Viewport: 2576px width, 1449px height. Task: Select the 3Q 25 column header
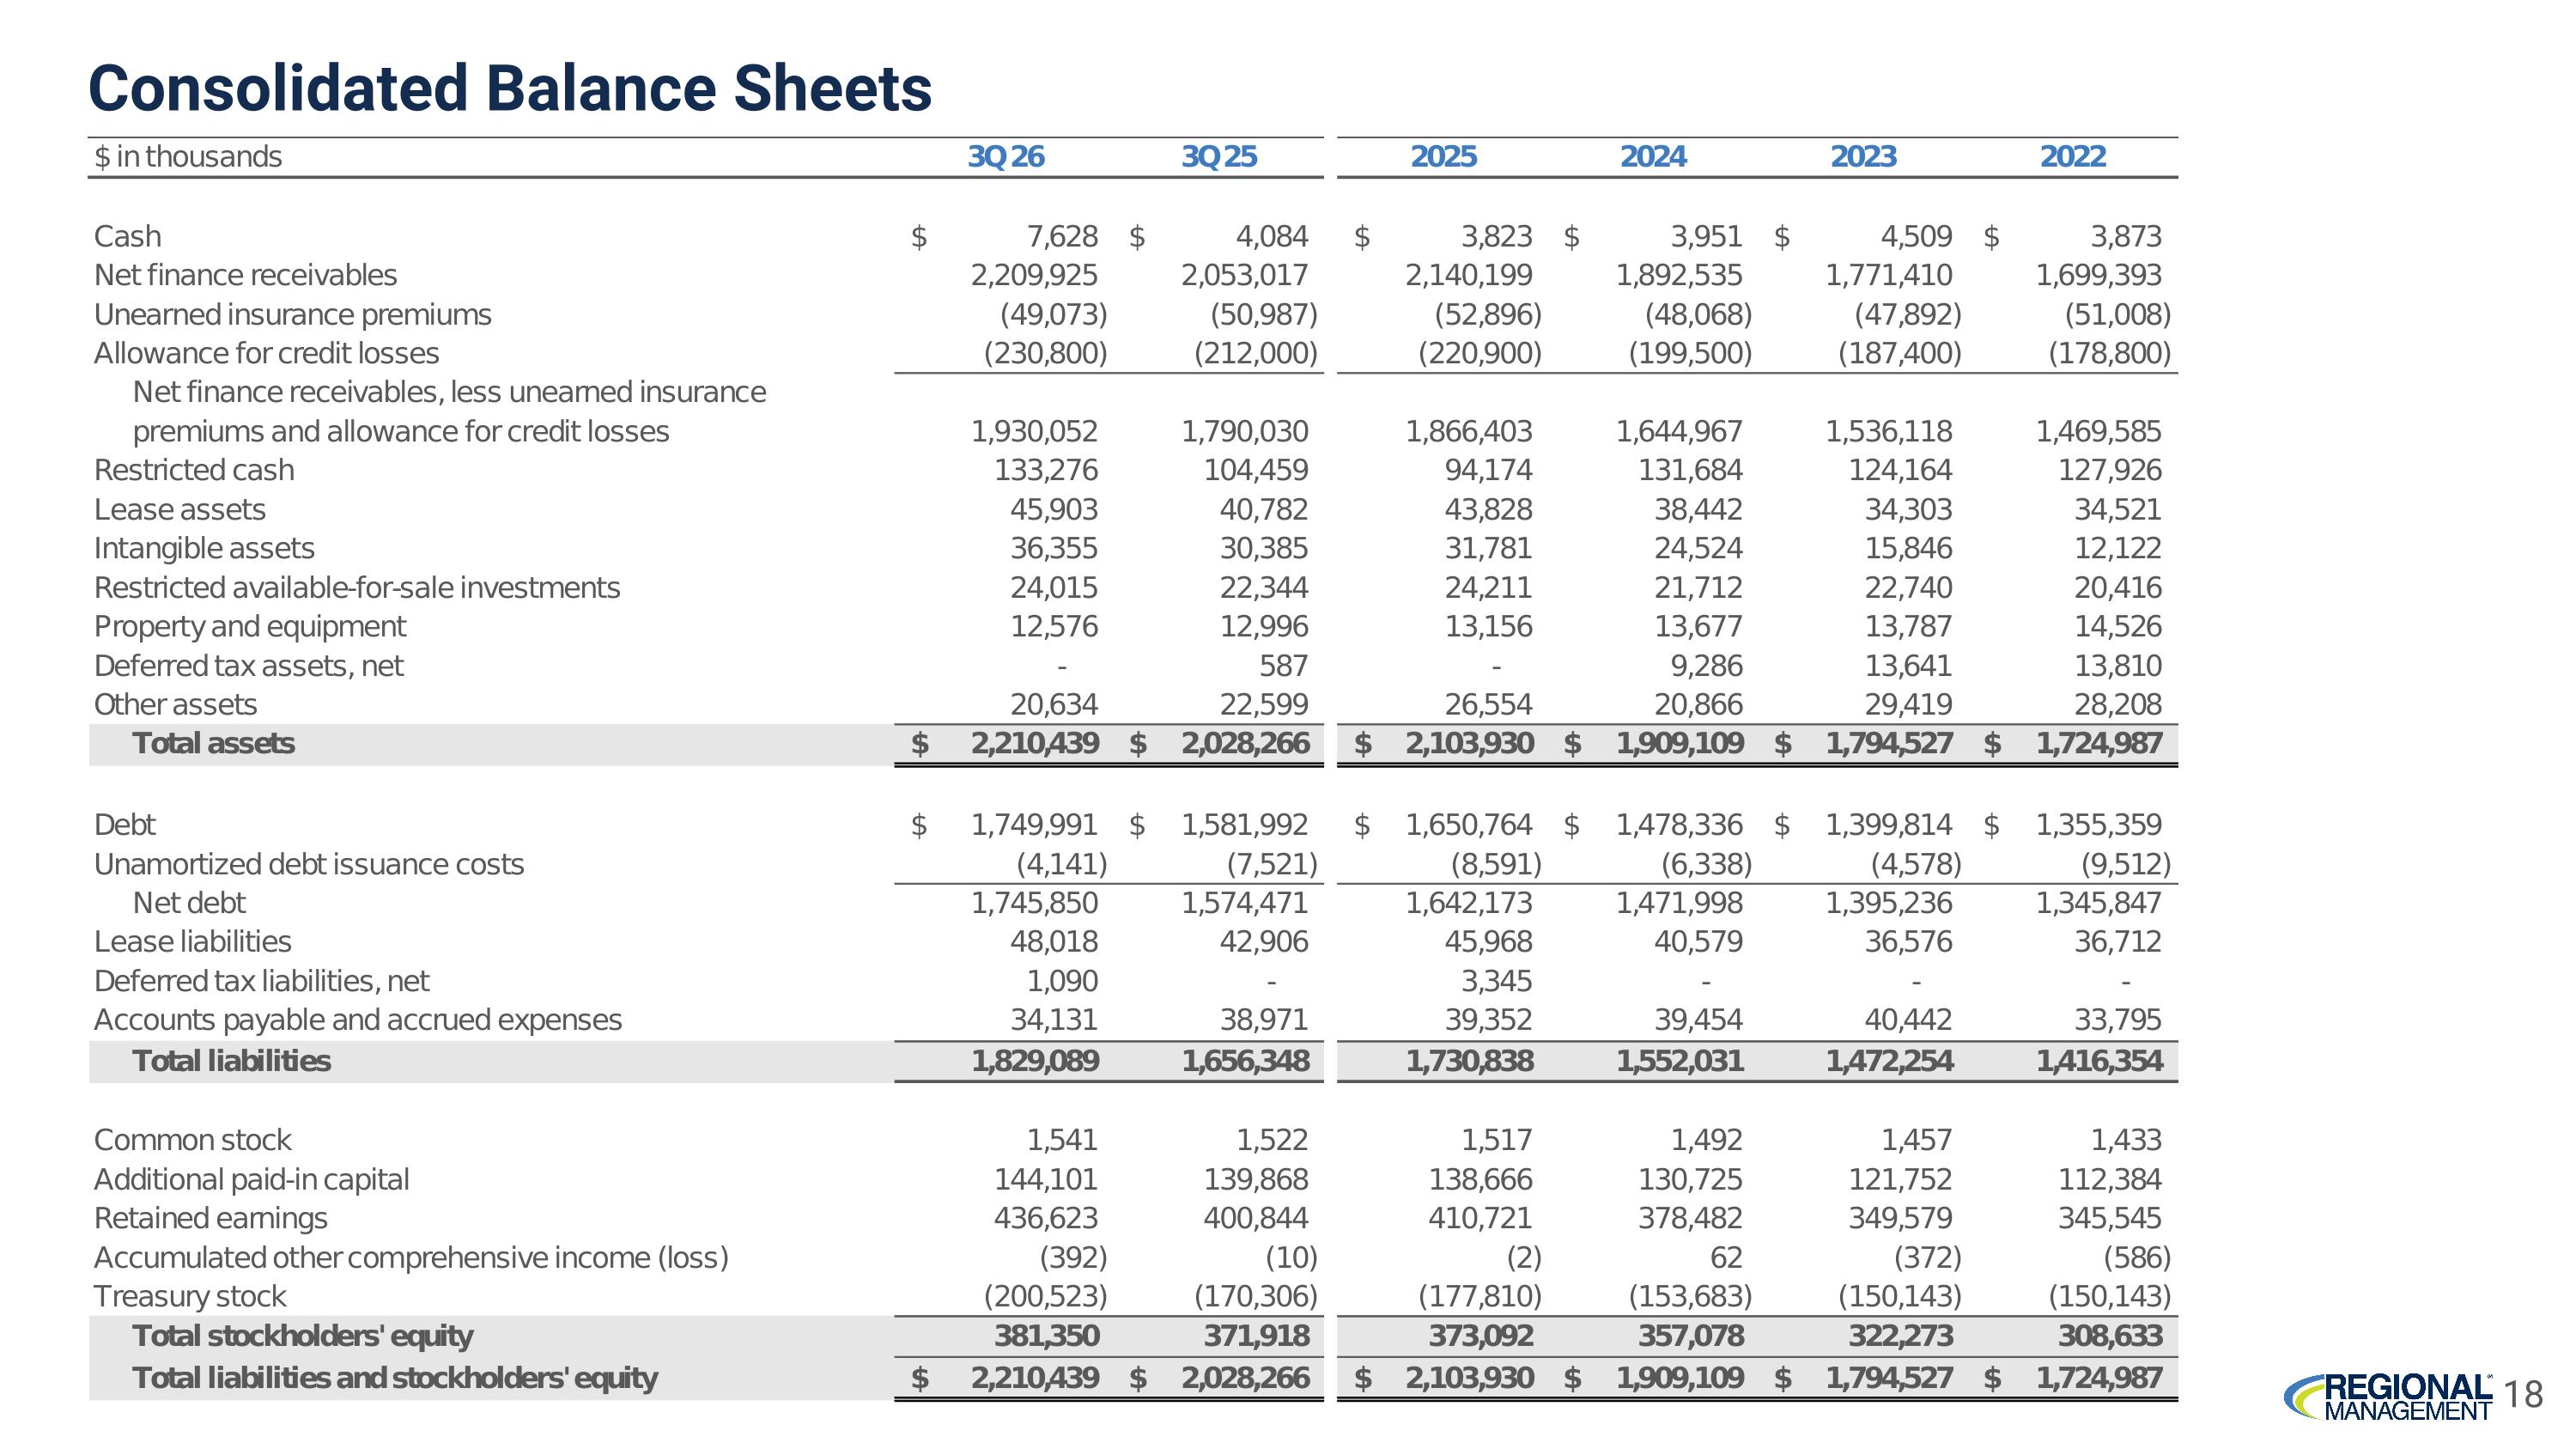click(1219, 157)
